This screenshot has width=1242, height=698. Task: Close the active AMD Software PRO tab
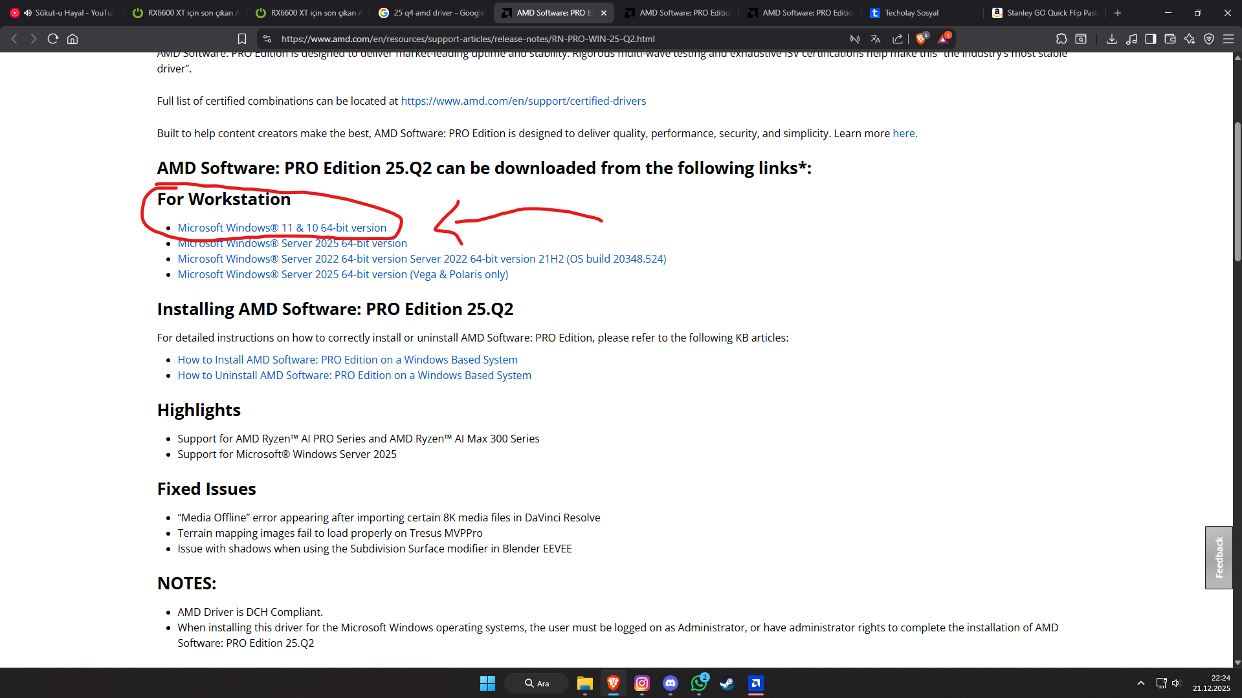604,13
